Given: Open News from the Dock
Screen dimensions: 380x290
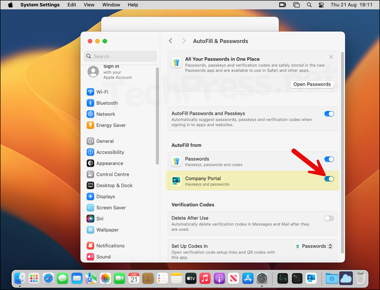Looking at the screenshot, I should 234,278.
